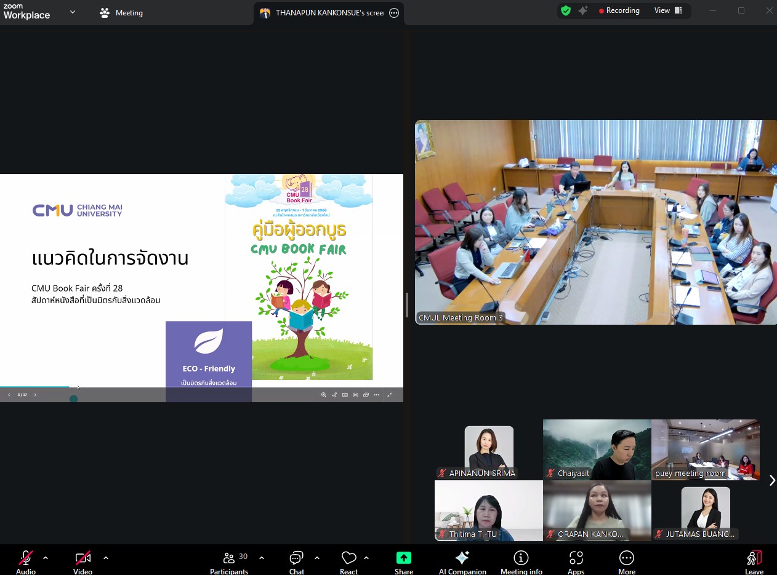Expand the Chat options arrow
This screenshot has height=575, width=777.
317,558
